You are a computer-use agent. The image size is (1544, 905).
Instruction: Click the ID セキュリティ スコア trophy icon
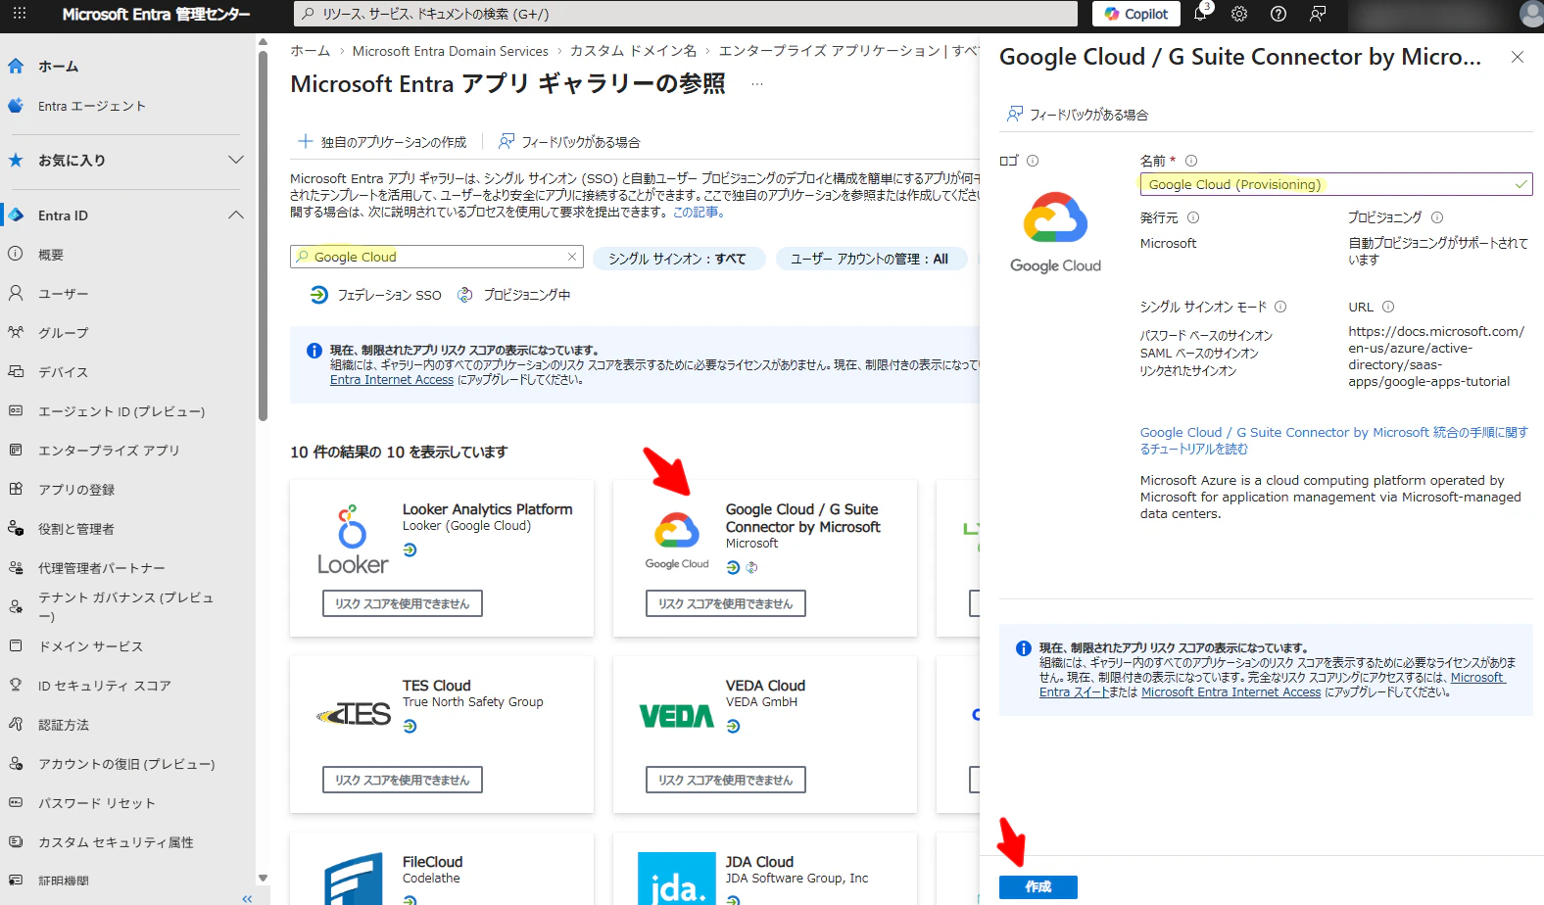[16, 686]
